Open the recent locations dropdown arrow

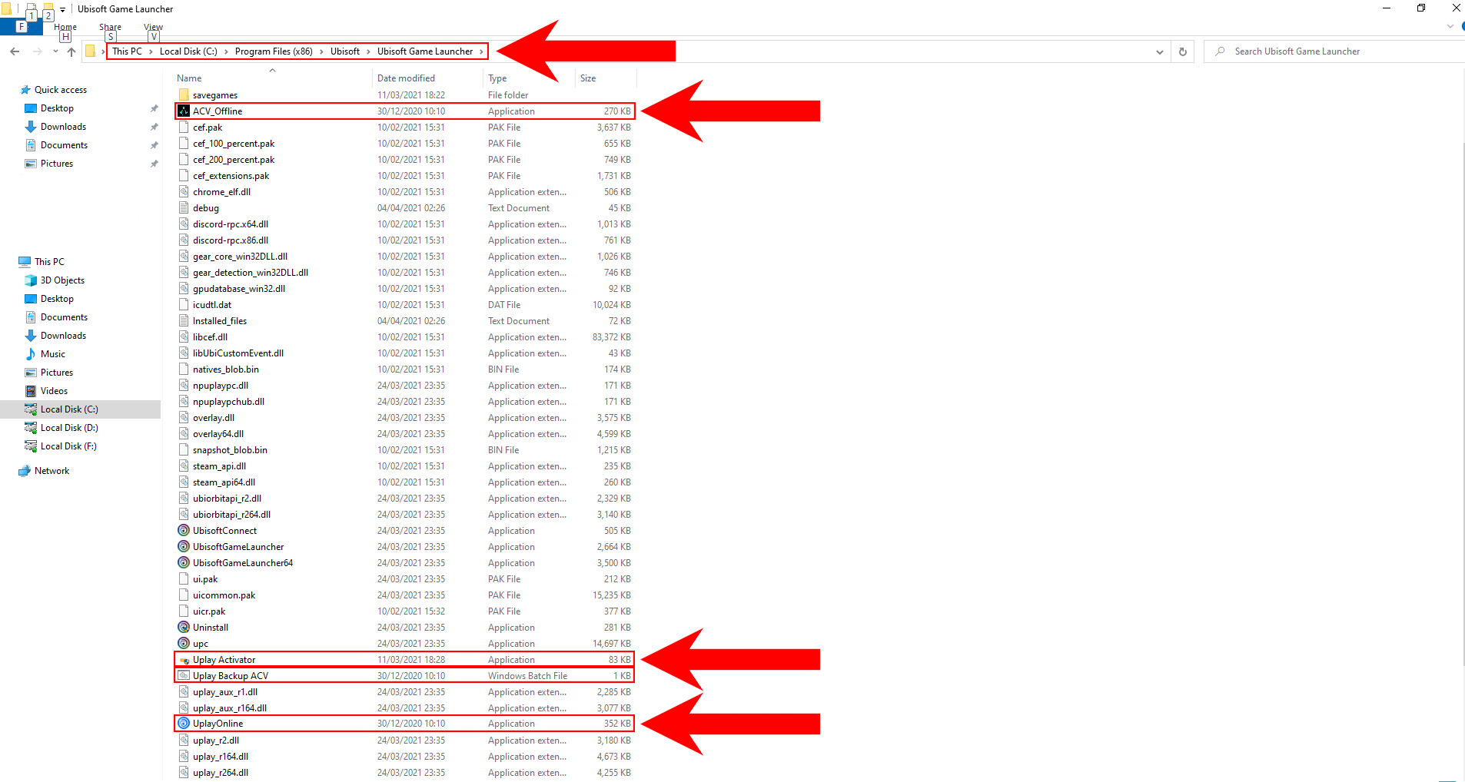(55, 51)
